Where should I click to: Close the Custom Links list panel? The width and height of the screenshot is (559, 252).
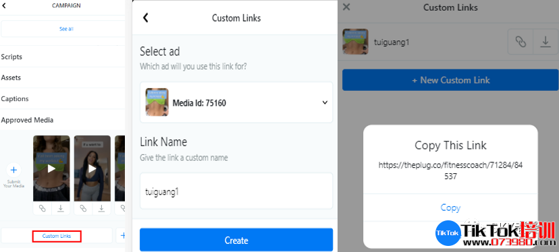click(346, 7)
